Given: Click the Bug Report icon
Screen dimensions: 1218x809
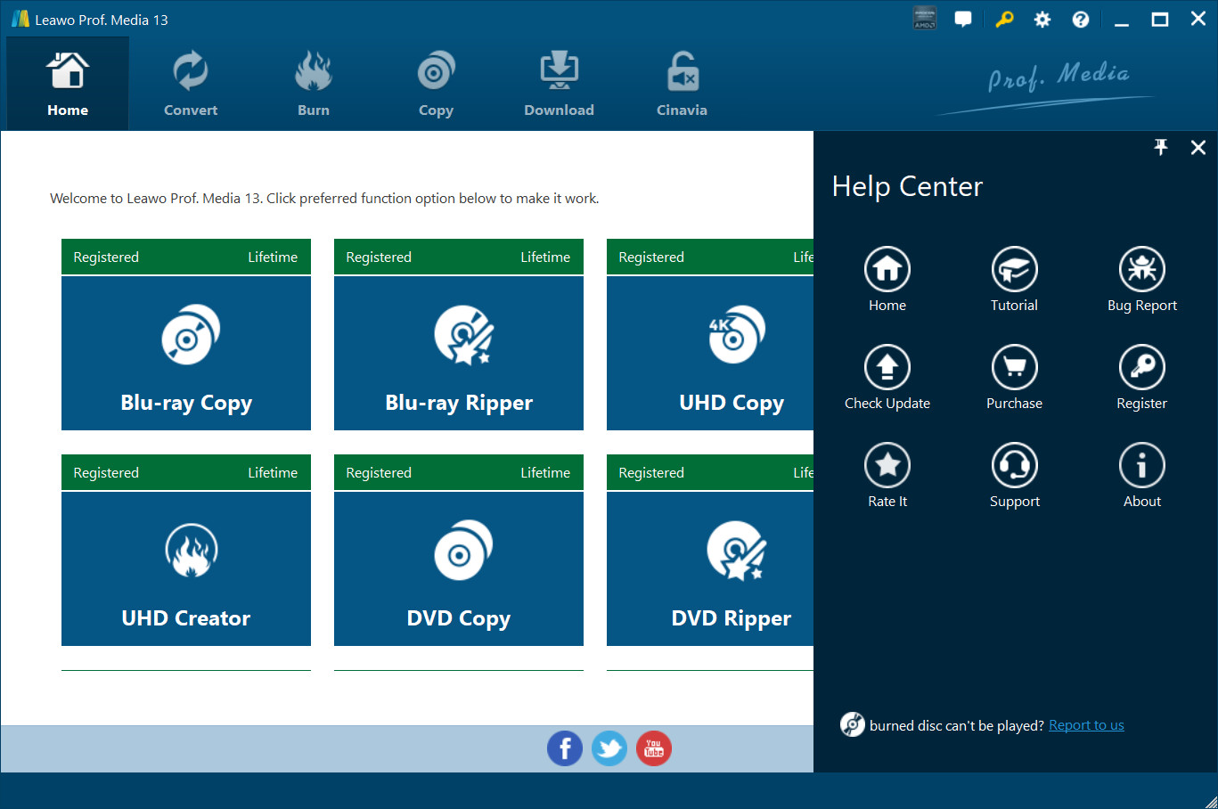Looking at the screenshot, I should 1141,269.
